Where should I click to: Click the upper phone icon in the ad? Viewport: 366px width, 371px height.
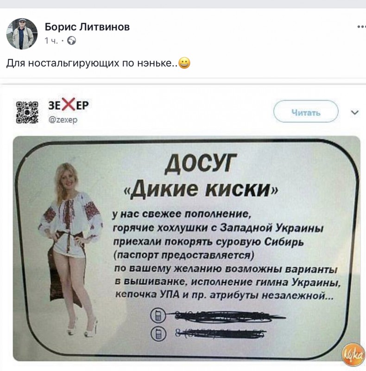coord(158,315)
